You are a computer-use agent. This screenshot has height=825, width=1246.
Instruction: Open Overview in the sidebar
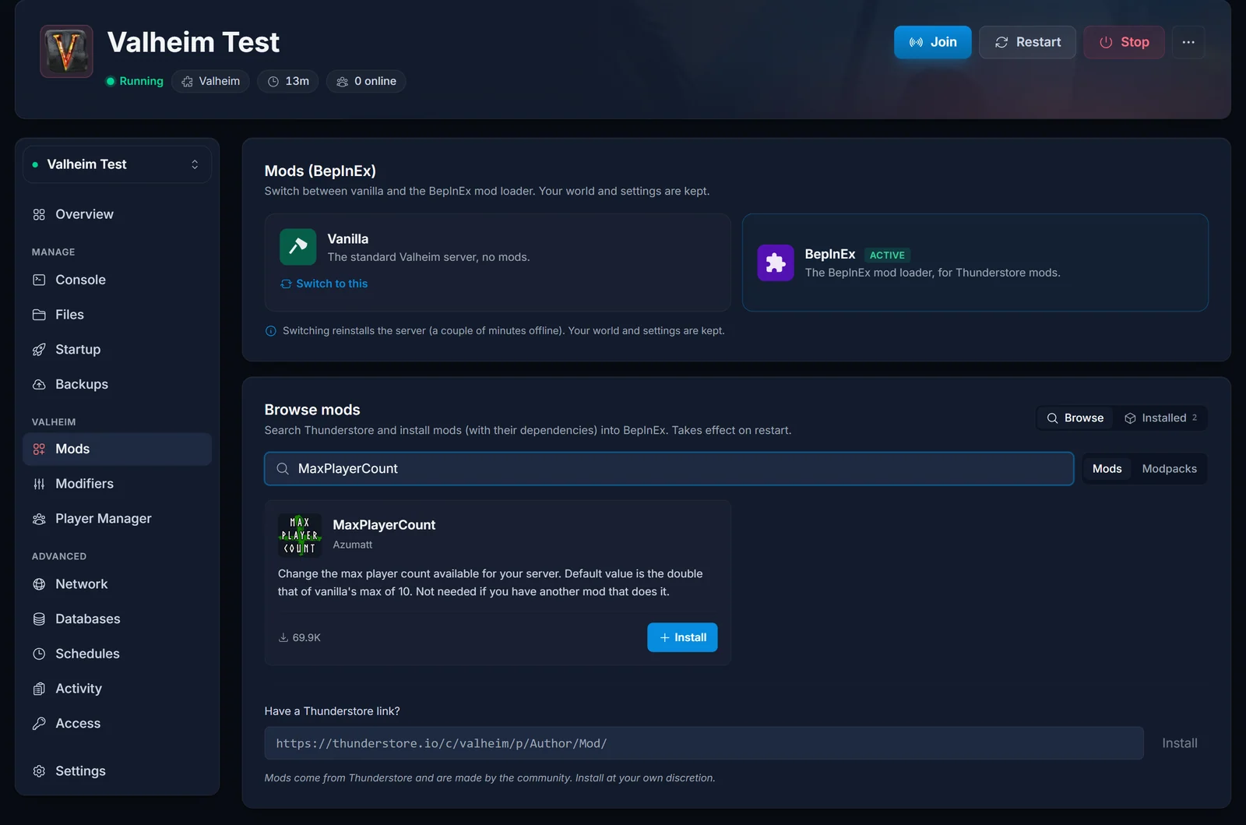[117, 214]
